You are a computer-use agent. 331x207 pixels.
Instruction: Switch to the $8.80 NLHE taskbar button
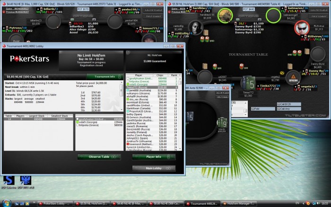coord(165,204)
